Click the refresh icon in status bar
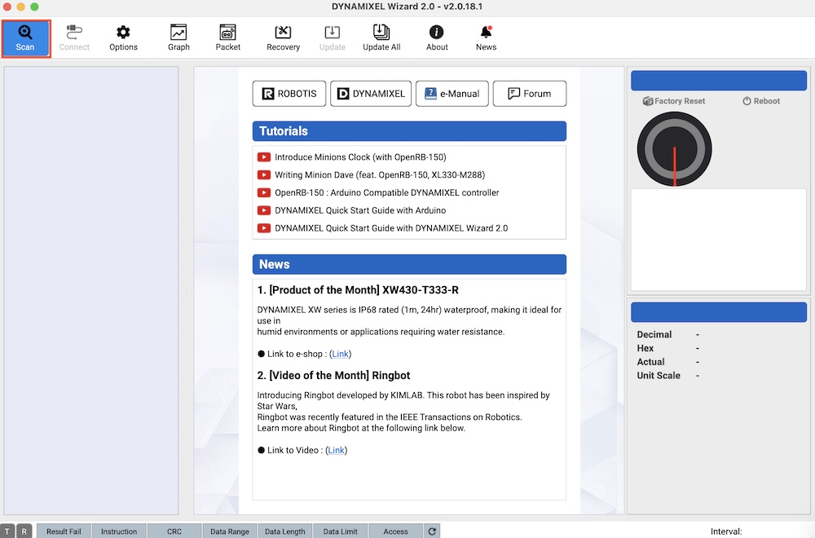The image size is (815, 538). (432, 531)
